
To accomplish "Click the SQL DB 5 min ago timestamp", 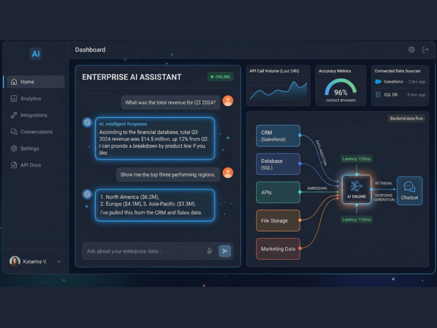I will coord(416,94).
